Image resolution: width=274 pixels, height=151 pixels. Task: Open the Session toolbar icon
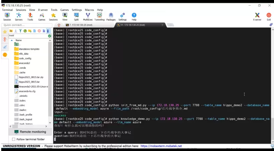coord(7,17)
